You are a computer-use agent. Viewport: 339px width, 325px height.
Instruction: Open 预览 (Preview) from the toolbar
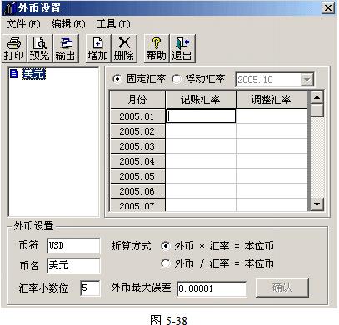pos(40,48)
